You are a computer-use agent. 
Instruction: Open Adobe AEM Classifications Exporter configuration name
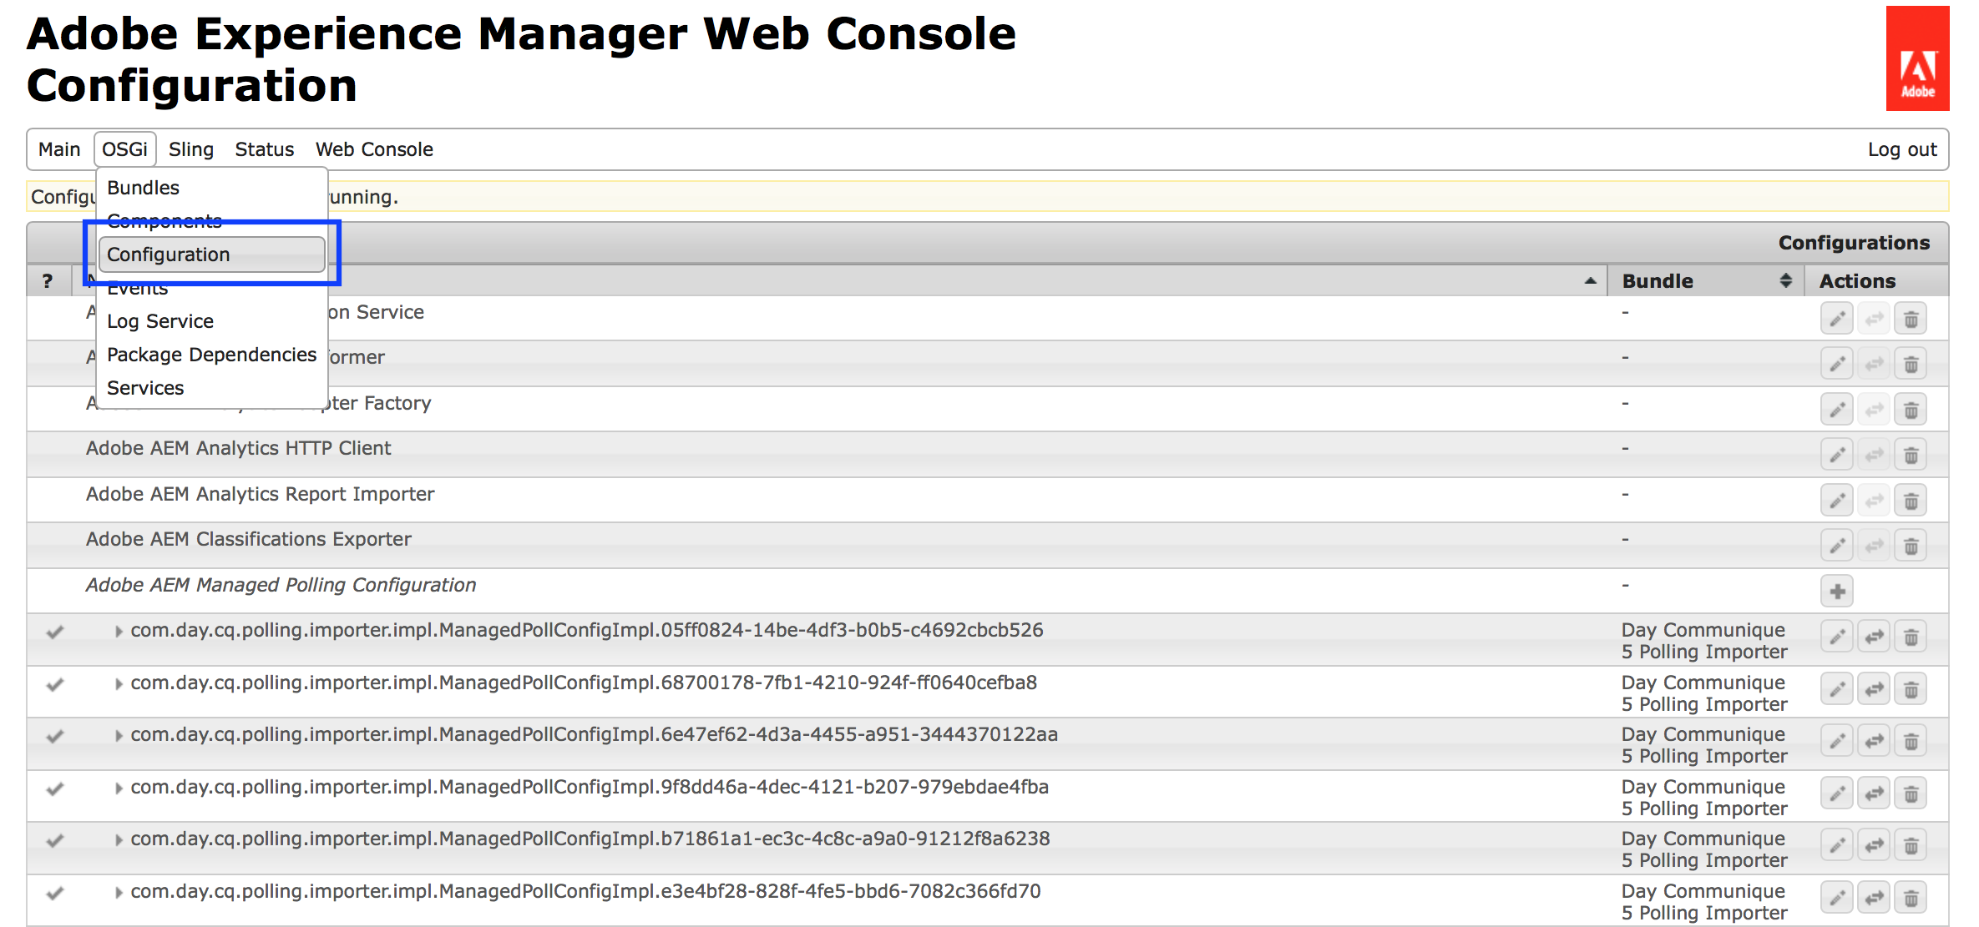click(x=248, y=539)
